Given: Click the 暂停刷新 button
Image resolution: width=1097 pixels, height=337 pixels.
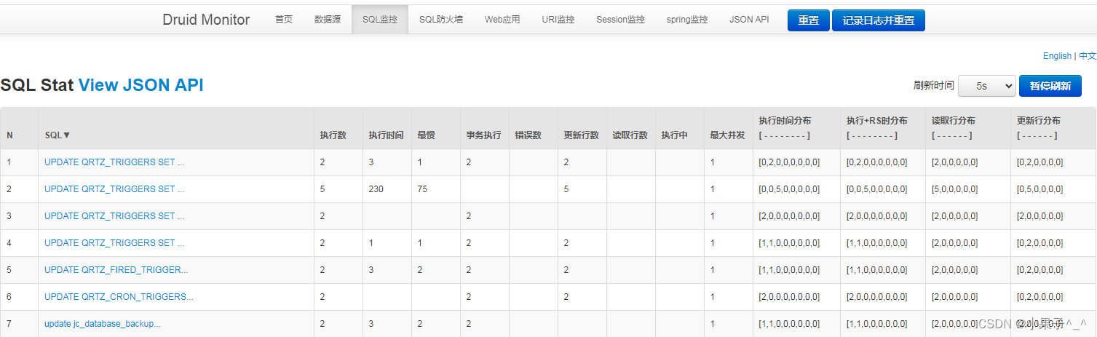Looking at the screenshot, I should pos(1050,86).
